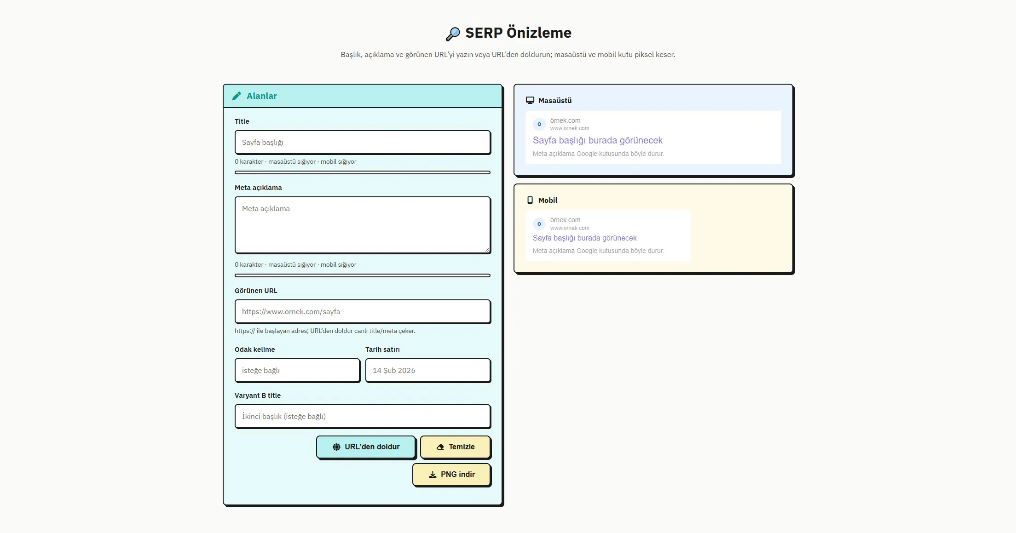Click the SERP Önizleme page title
The height and width of the screenshot is (533, 1016).
click(518, 33)
